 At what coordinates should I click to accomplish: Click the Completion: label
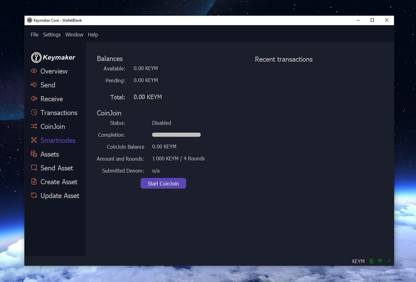tap(112, 135)
